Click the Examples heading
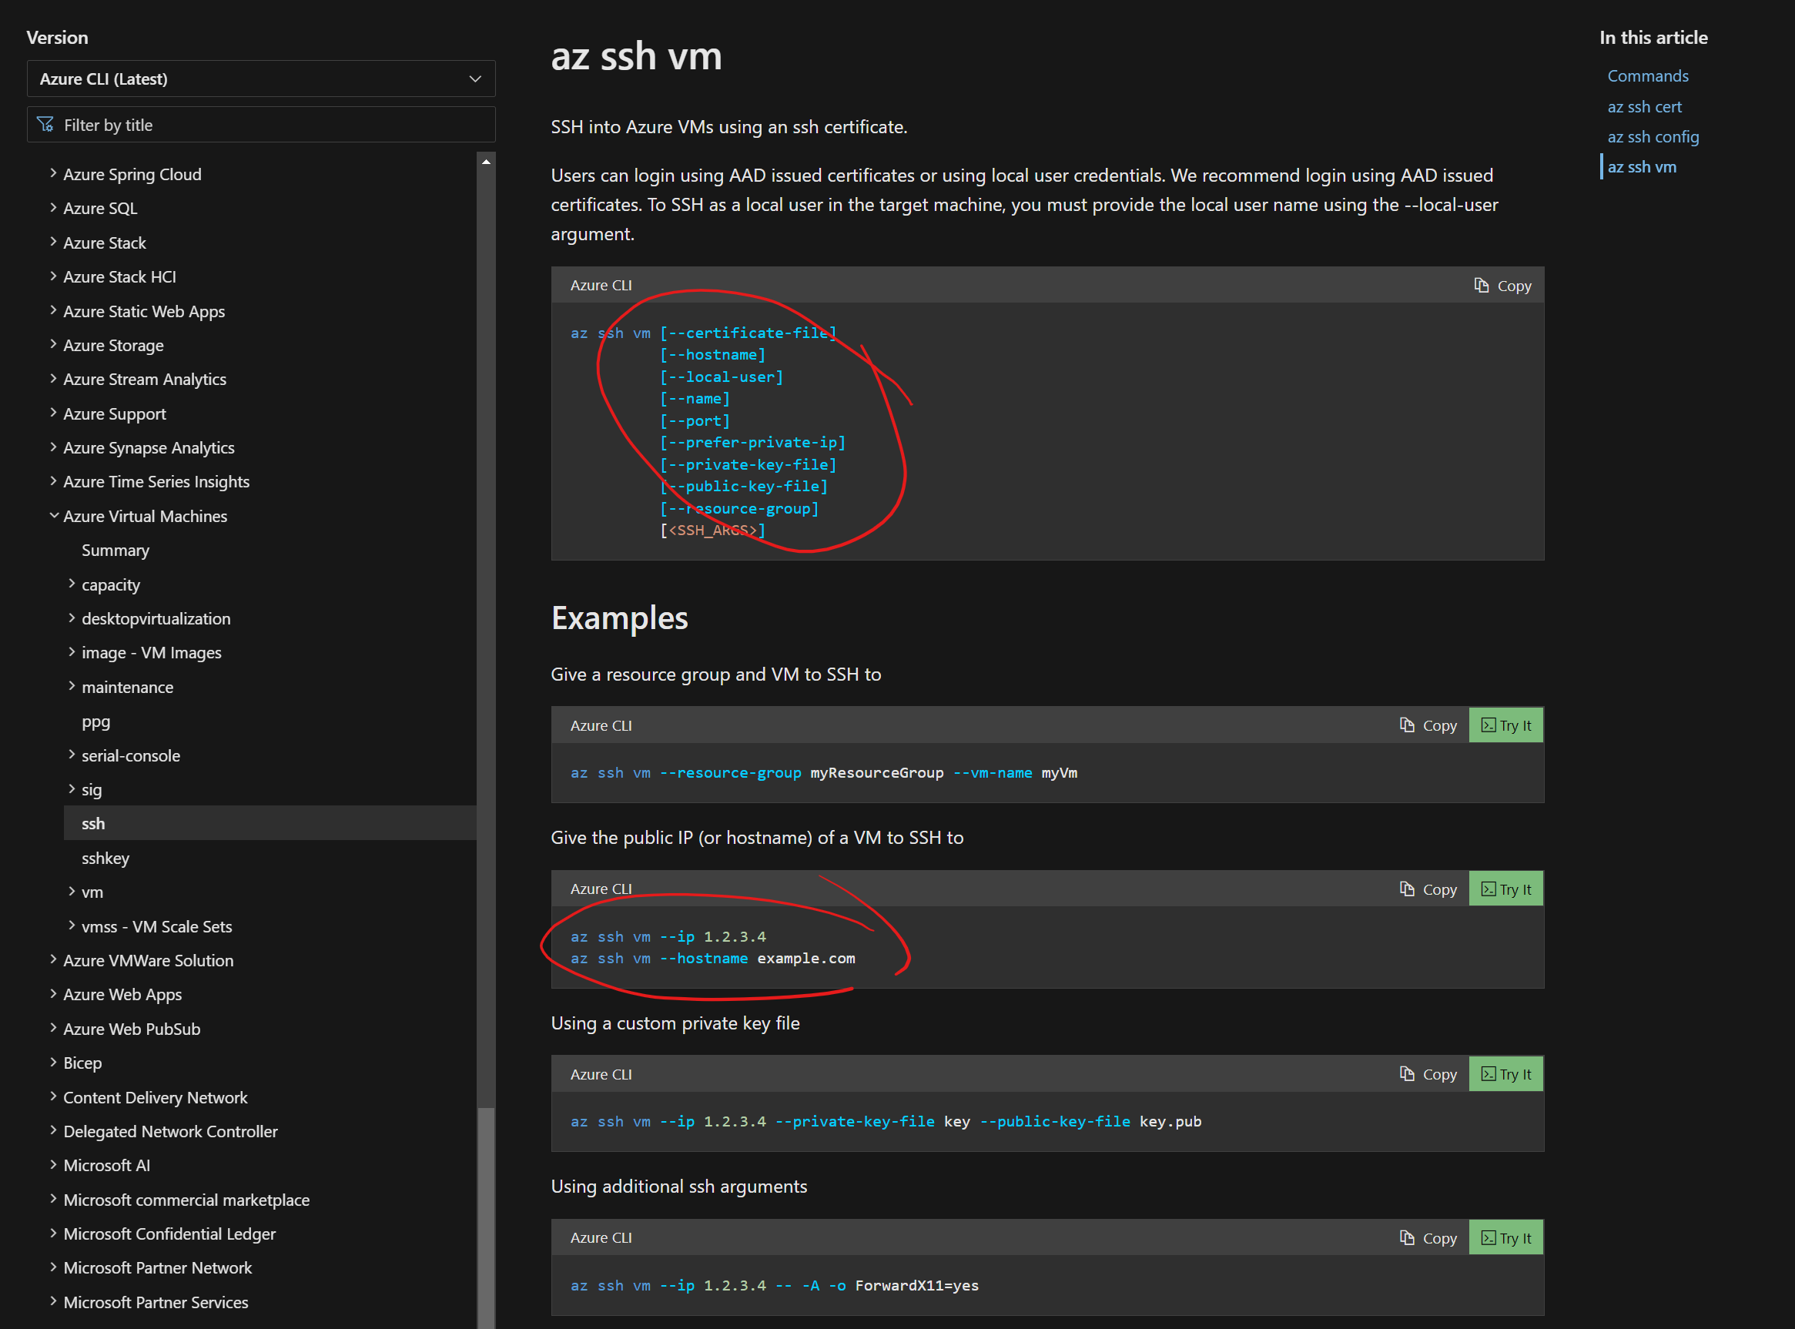1795x1329 pixels. coord(618,618)
